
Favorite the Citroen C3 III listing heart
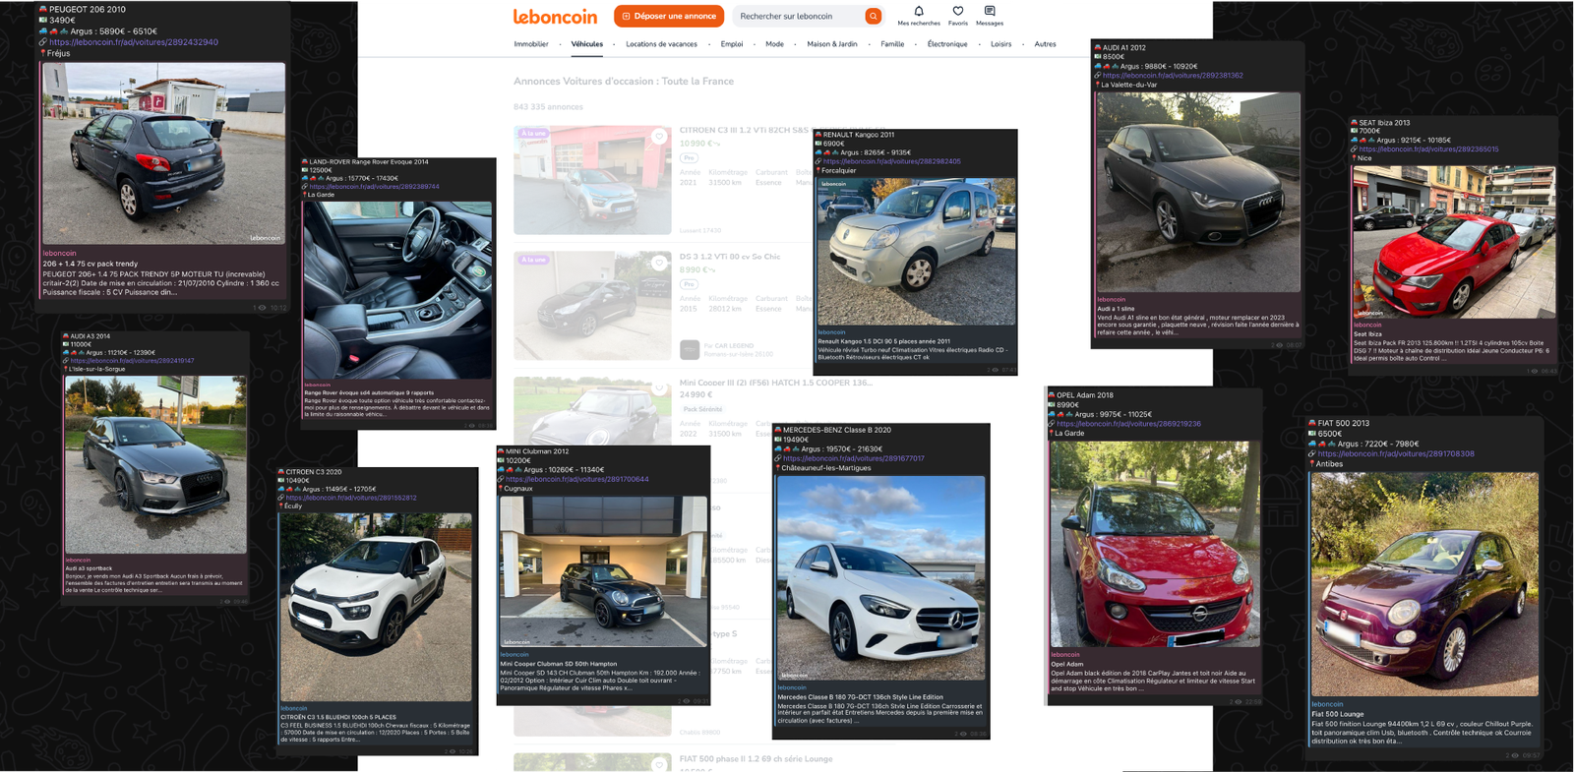coord(659,137)
